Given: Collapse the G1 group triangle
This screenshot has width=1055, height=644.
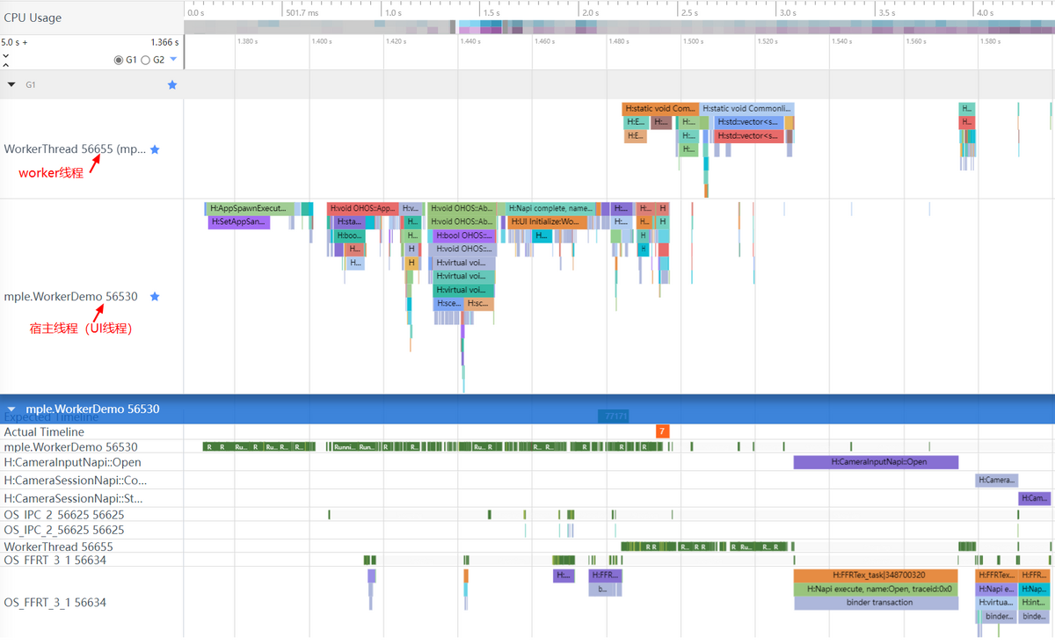Looking at the screenshot, I should (x=11, y=84).
